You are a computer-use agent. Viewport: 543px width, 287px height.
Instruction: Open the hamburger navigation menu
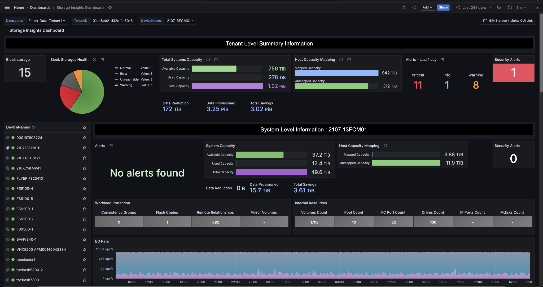coord(7,7)
